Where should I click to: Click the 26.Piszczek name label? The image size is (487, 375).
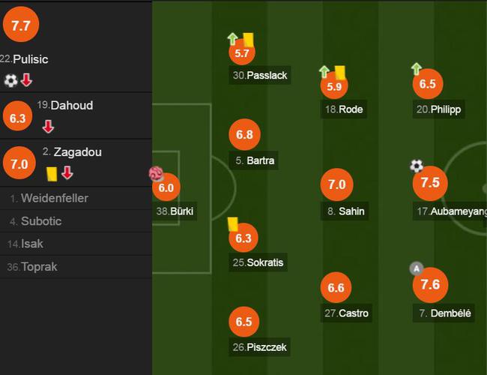pyautogui.click(x=260, y=347)
